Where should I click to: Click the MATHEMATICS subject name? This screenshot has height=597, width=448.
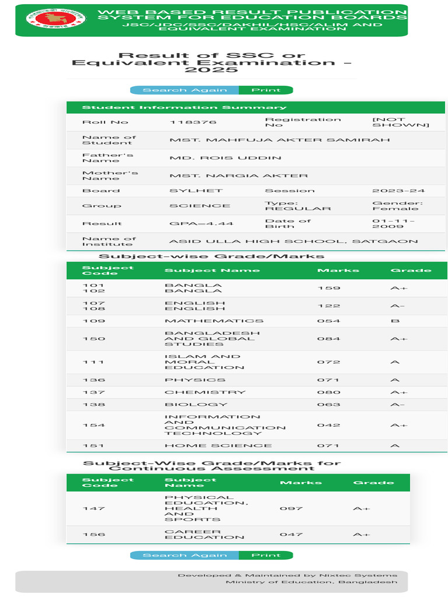pos(213,321)
